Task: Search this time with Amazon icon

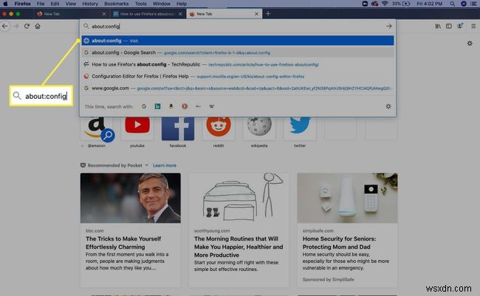Action: [x=171, y=106]
